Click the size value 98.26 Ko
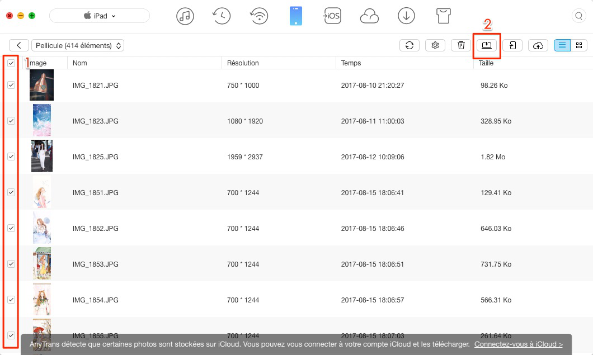The image size is (593, 355). [494, 86]
